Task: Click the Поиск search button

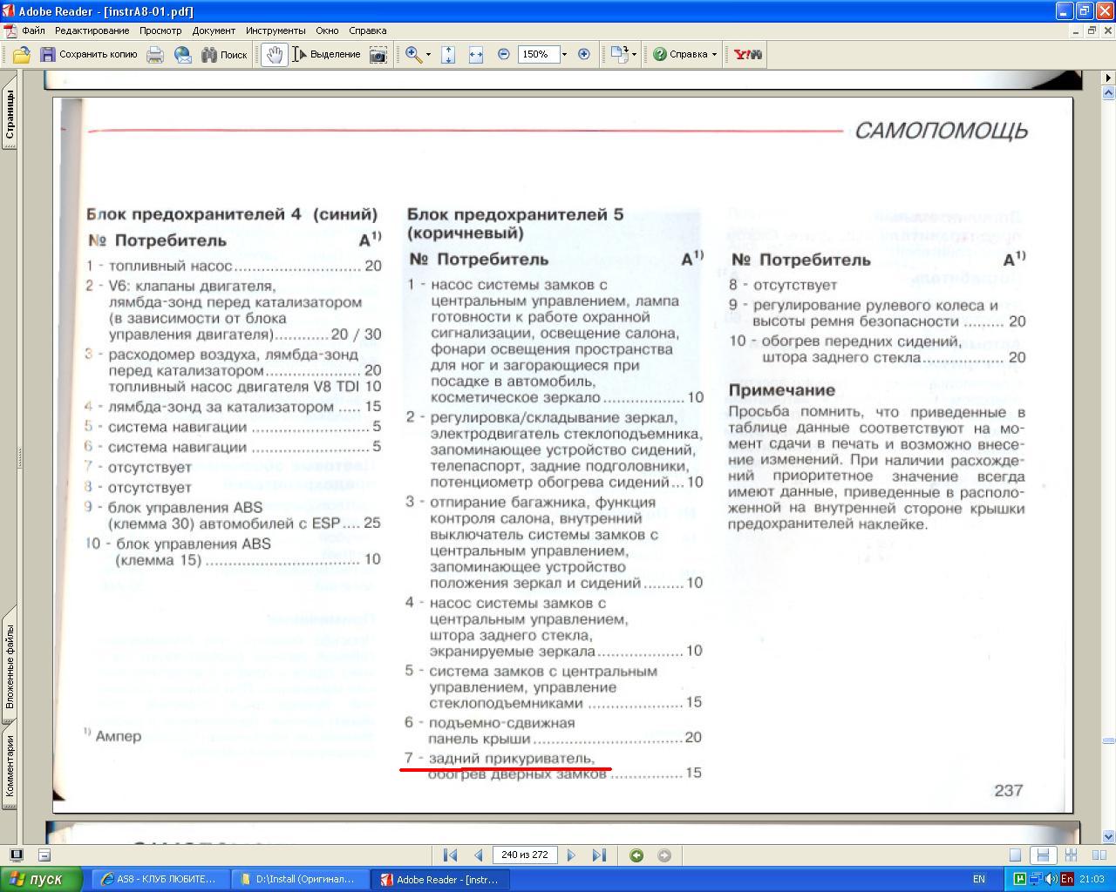Action: click(x=224, y=54)
